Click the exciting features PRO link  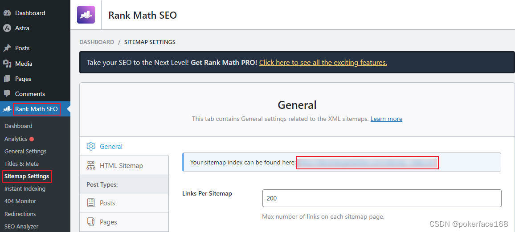tap(323, 63)
